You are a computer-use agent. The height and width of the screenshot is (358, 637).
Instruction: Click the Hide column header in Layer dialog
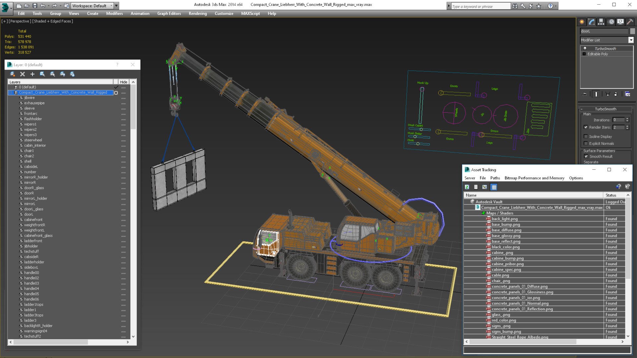(x=123, y=82)
